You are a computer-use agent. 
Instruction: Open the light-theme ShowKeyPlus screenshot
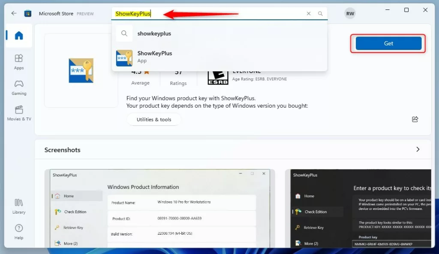[x=159, y=208]
